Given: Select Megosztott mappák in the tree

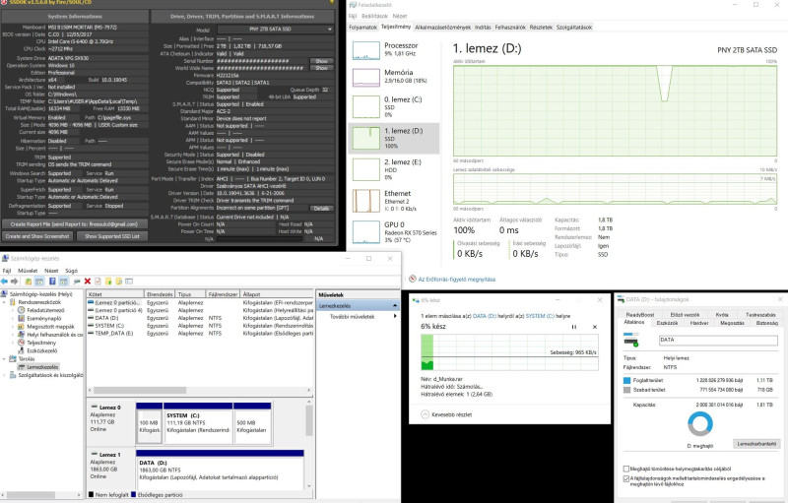Looking at the screenshot, I should [x=50, y=326].
